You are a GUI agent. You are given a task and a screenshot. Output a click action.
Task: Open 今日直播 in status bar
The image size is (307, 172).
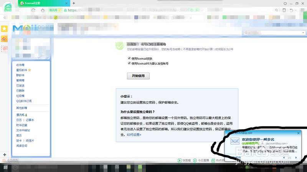click(x=201, y=161)
